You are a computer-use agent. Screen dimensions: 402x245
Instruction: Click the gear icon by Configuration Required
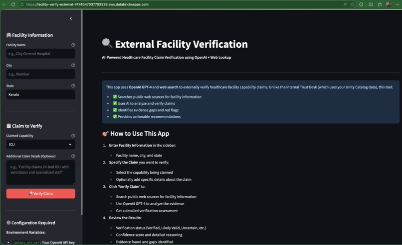pyautogui.click(x=8, y=223)
